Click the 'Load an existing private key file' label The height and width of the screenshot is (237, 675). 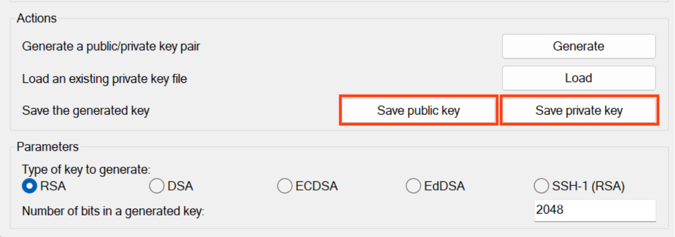105,79
